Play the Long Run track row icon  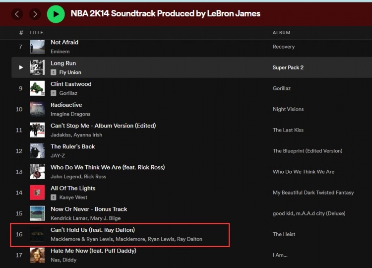point(21,67)
